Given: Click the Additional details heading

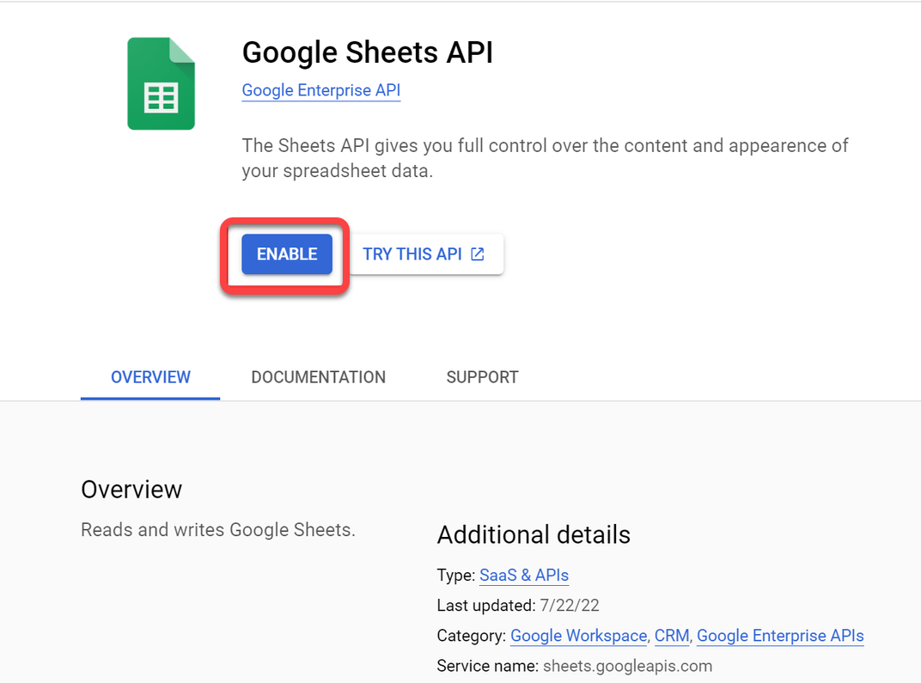Looking at the screenshot, I should [534, 535].
